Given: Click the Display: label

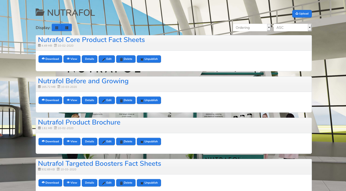Looking at the screenshot, I should coord(43,28).
